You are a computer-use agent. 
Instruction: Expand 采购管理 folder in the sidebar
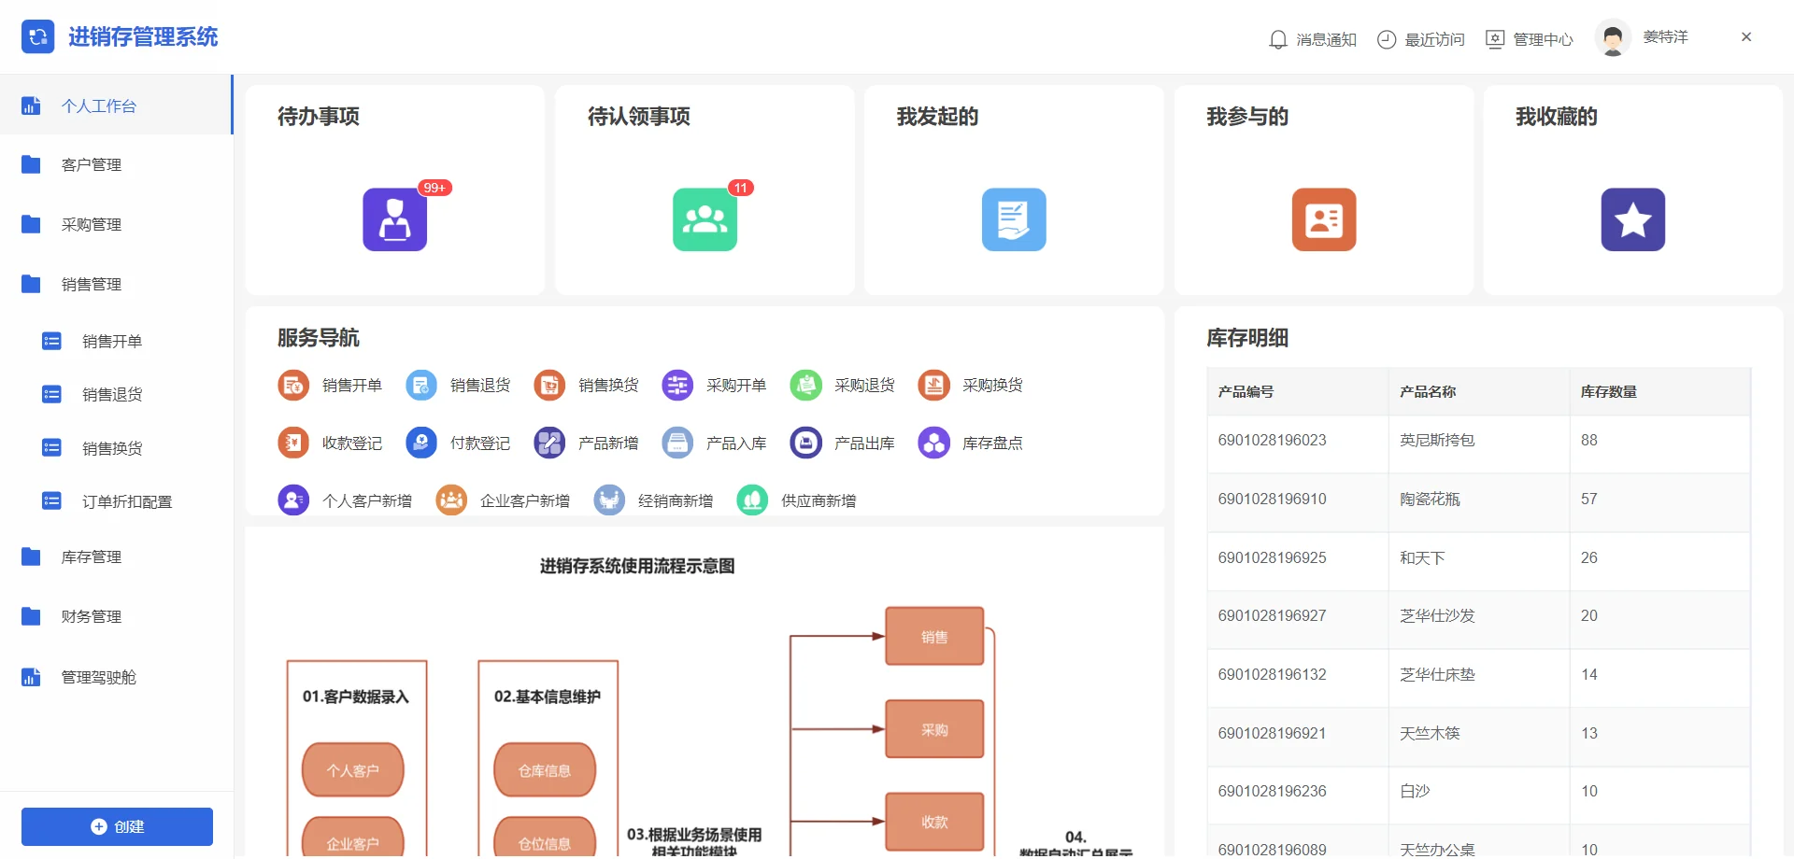tap(116, 225)
